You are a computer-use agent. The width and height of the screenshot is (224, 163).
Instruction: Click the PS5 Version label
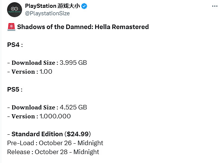coord(24,116)
